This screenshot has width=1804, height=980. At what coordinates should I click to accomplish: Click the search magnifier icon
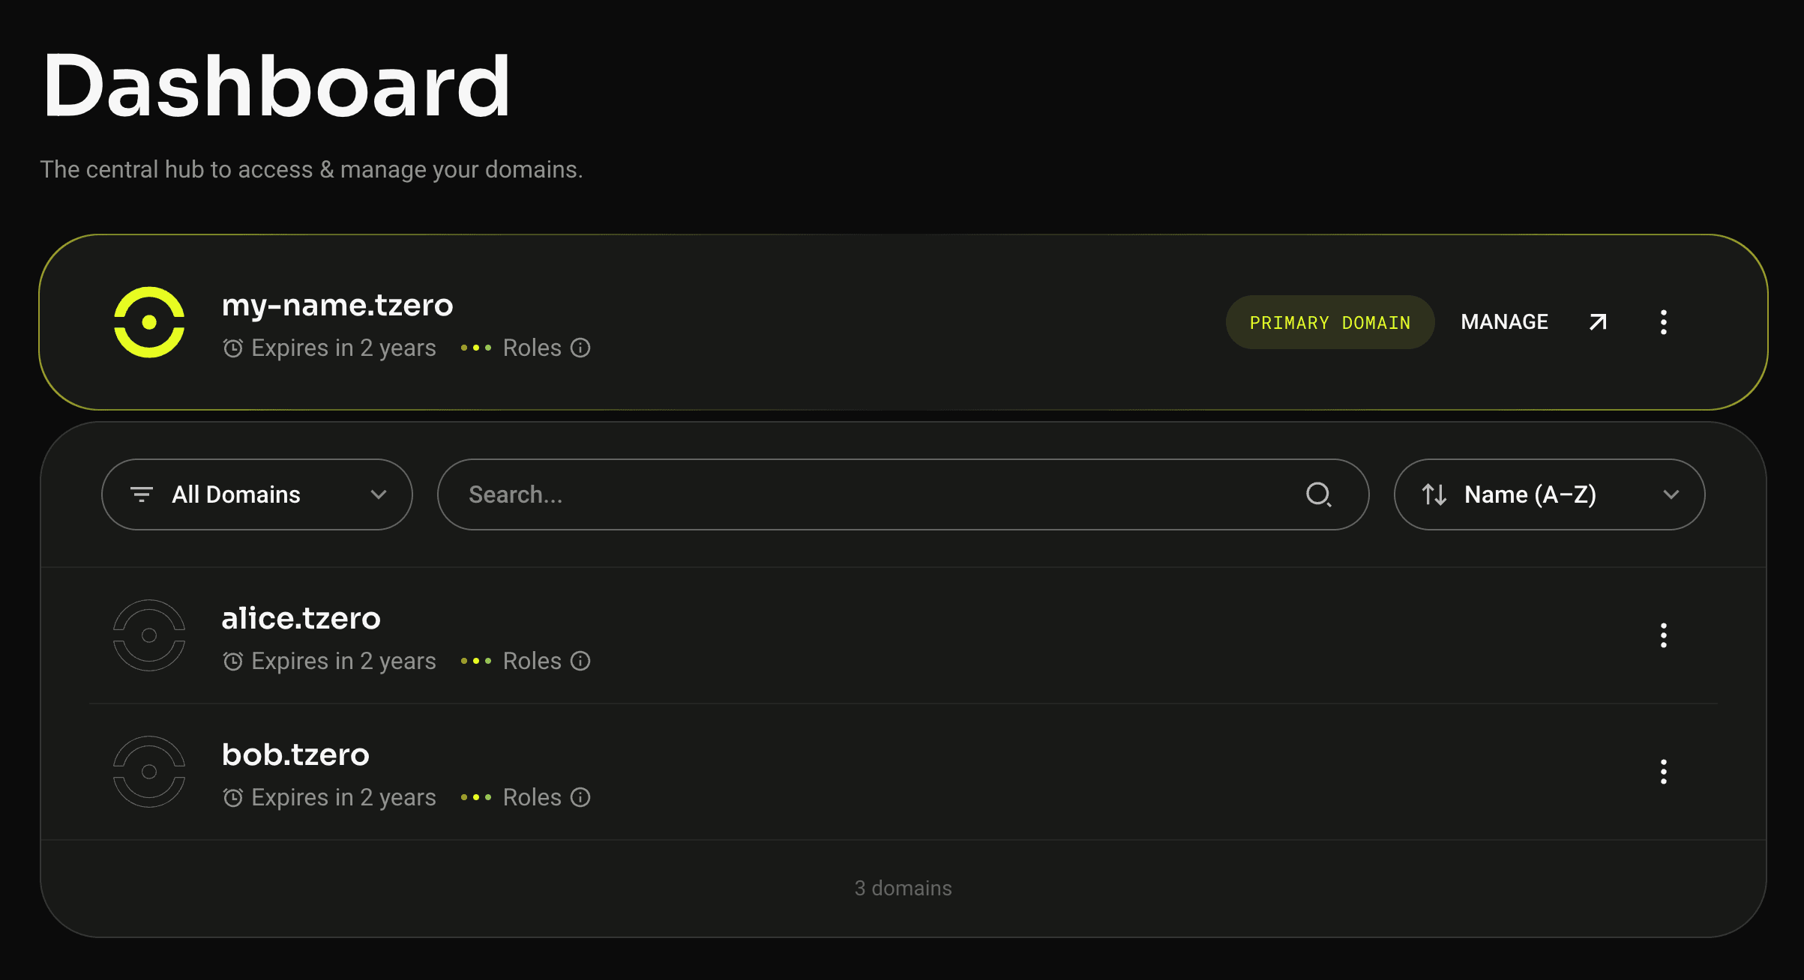[1318, 494]
